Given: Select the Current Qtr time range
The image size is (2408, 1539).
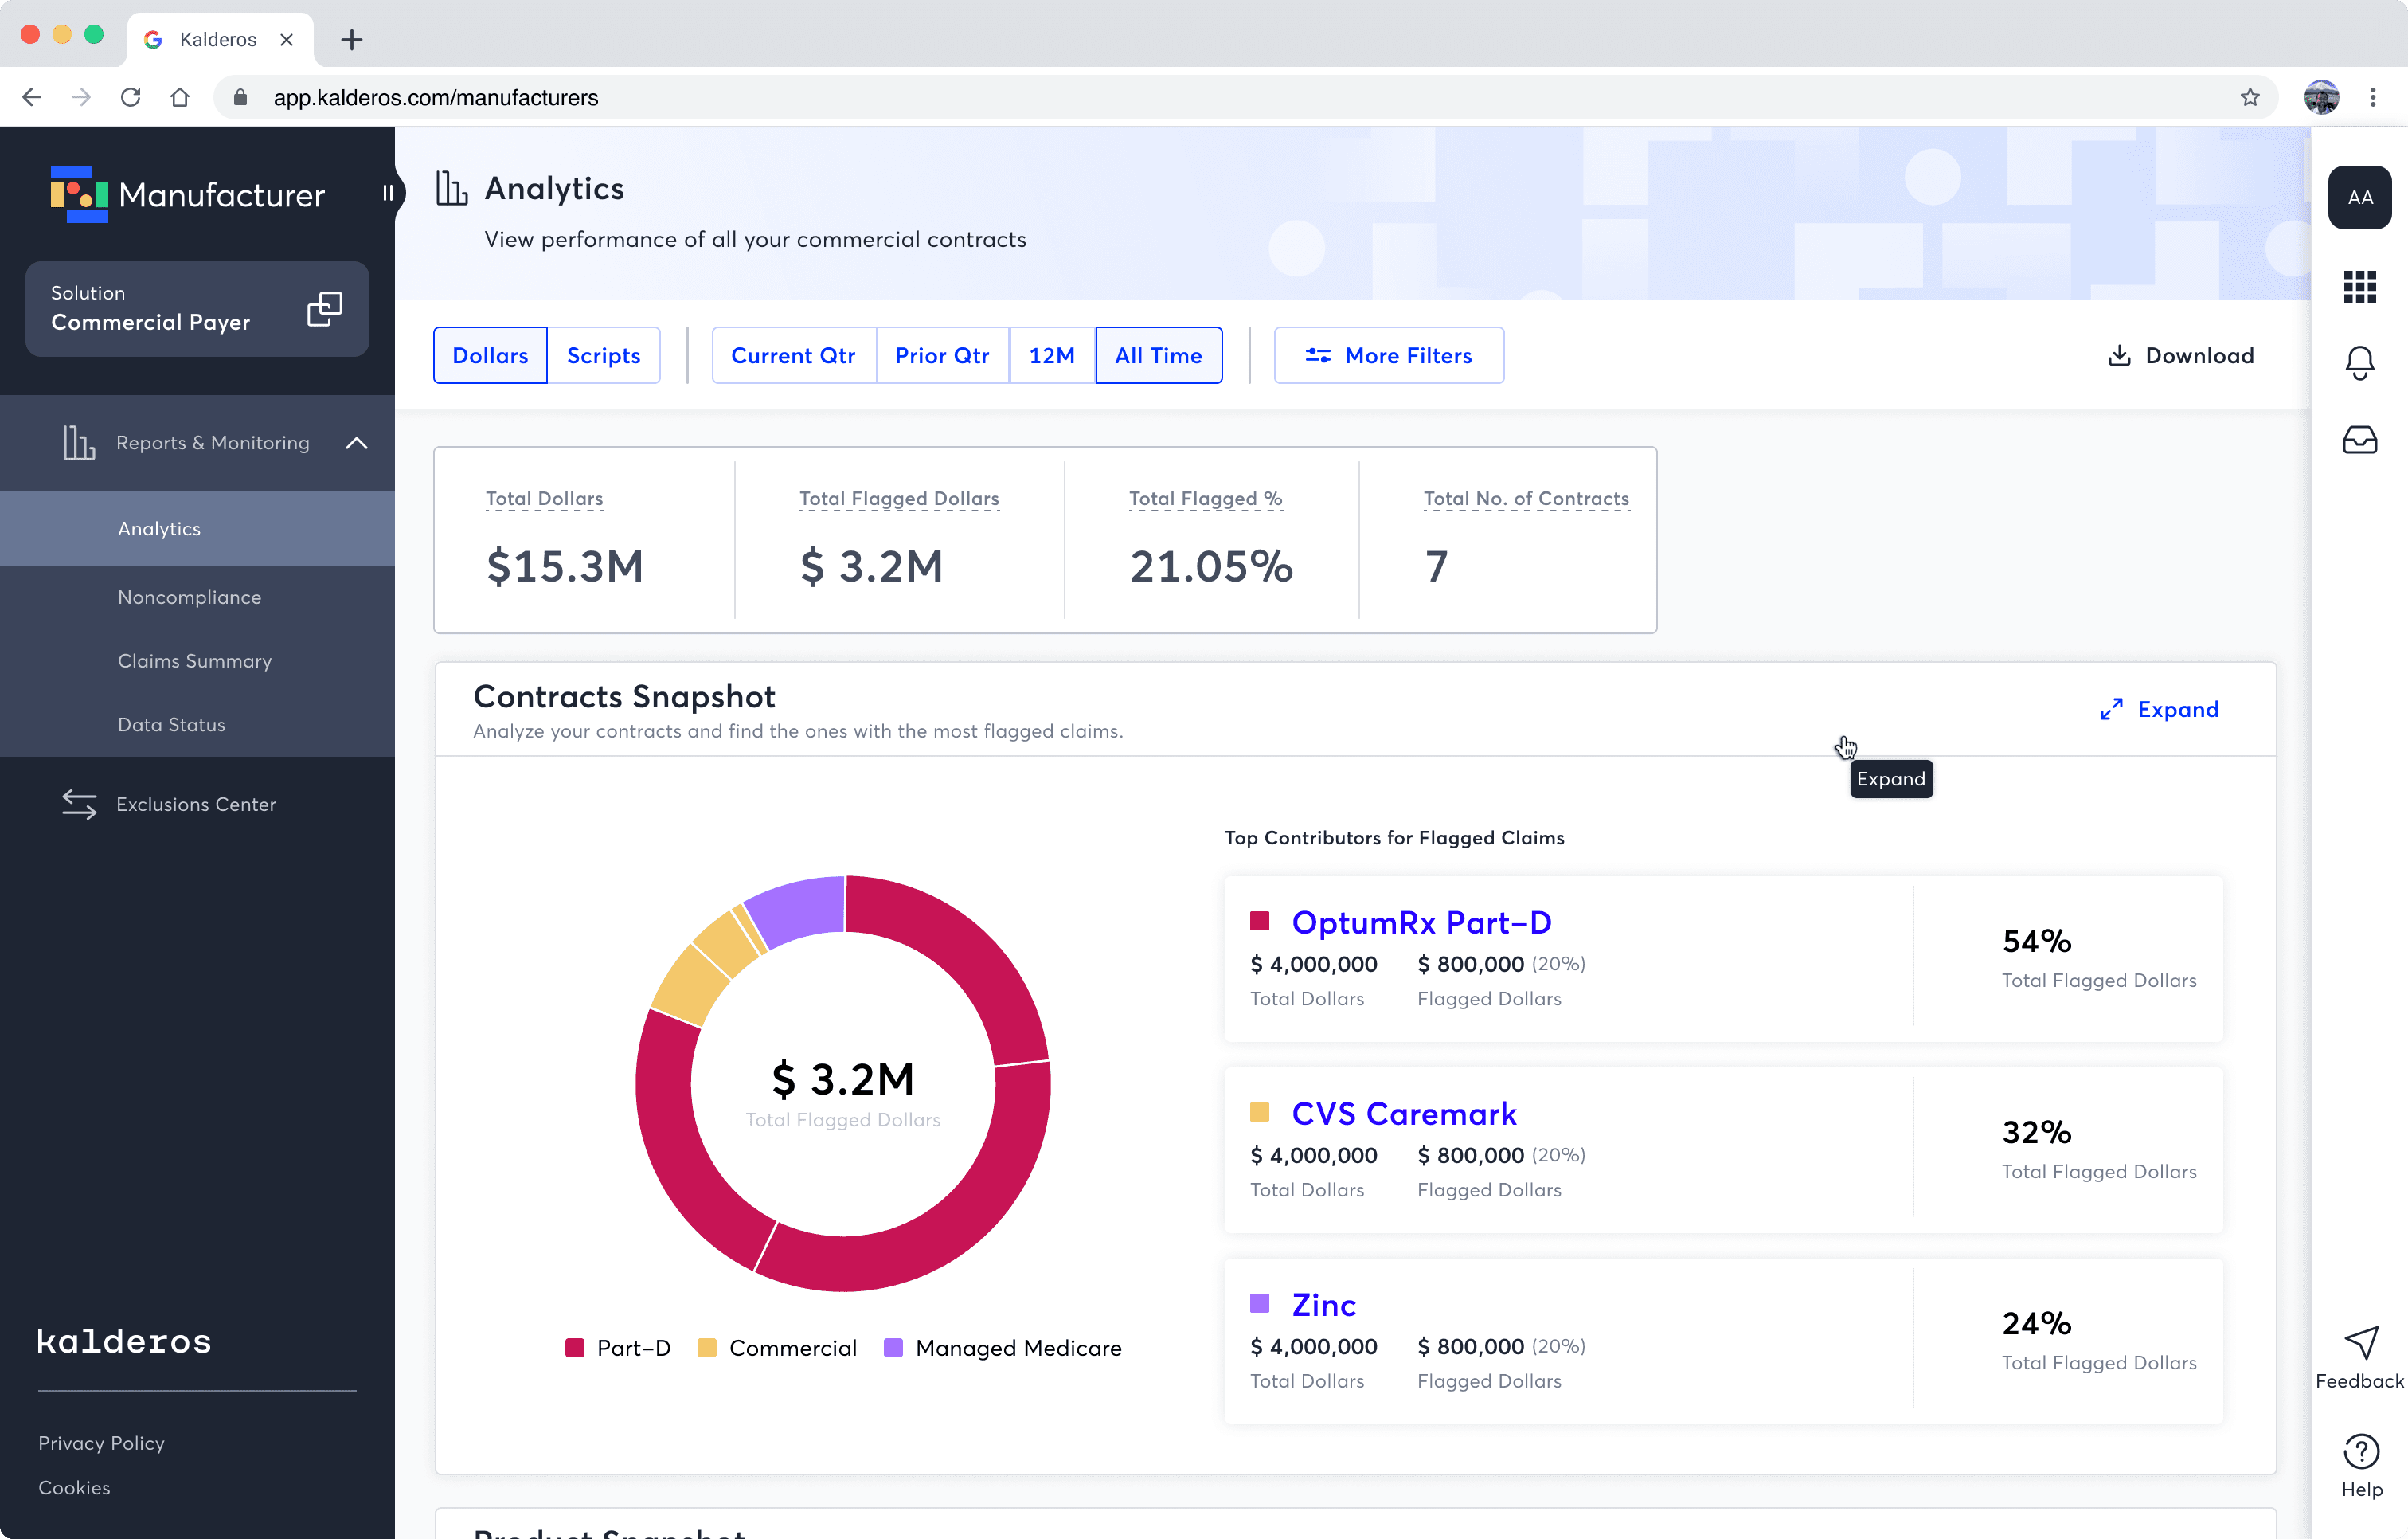Looking at the screenshot, I should 793,355.
